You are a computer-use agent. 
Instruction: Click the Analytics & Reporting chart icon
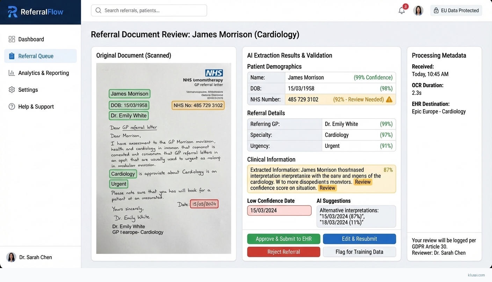[12, 73]
